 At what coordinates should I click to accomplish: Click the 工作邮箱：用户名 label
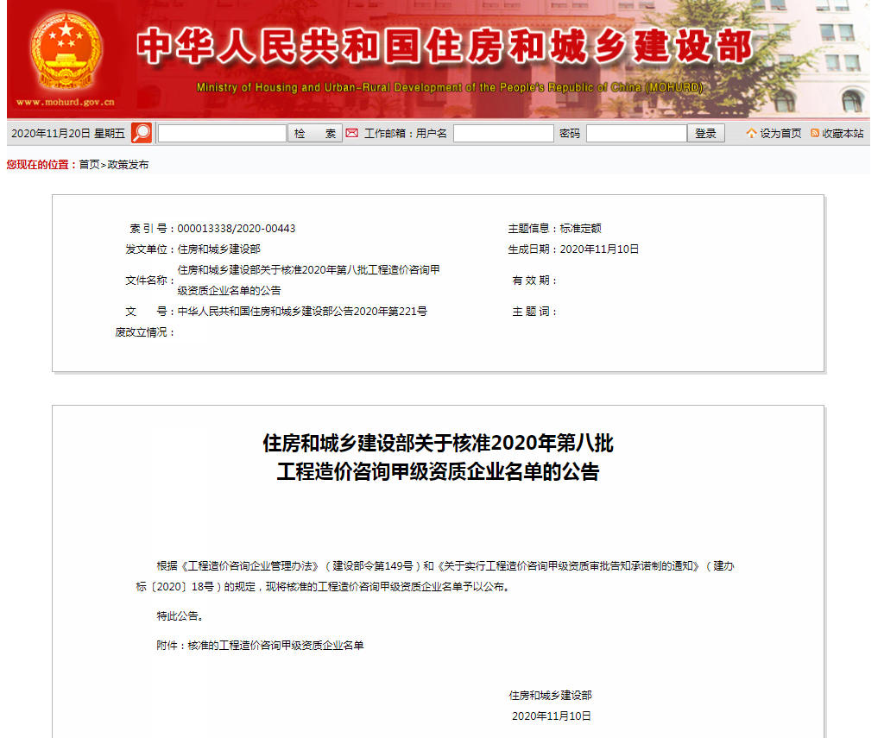click(406, 134)
